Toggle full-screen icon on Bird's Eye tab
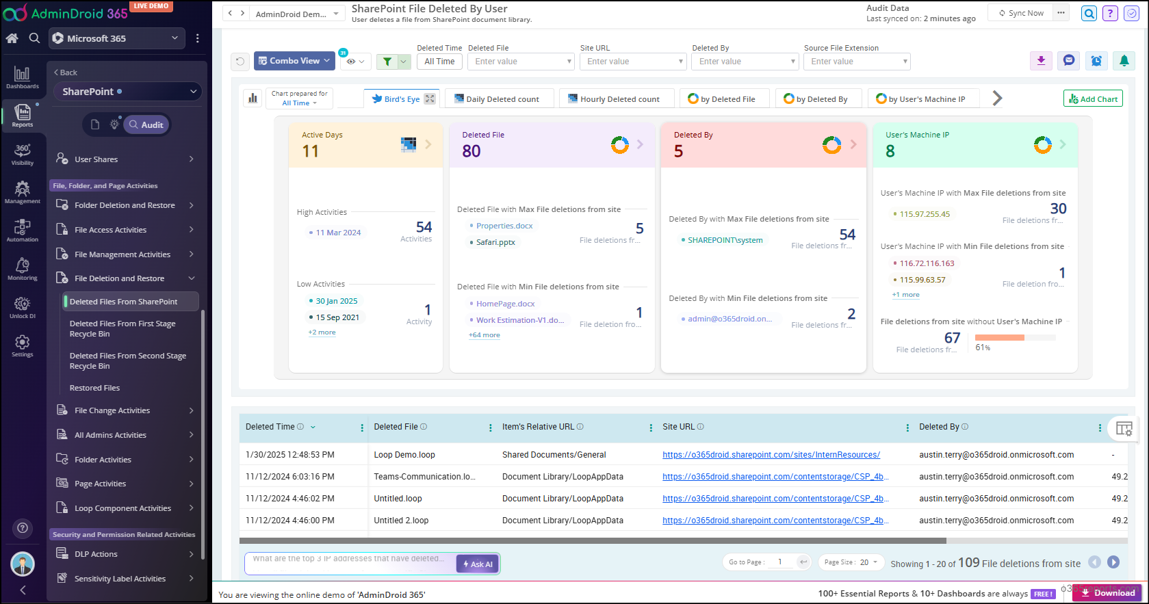Image resolution: width=1149 pixels, height=604 pixels. pos(430,99)
